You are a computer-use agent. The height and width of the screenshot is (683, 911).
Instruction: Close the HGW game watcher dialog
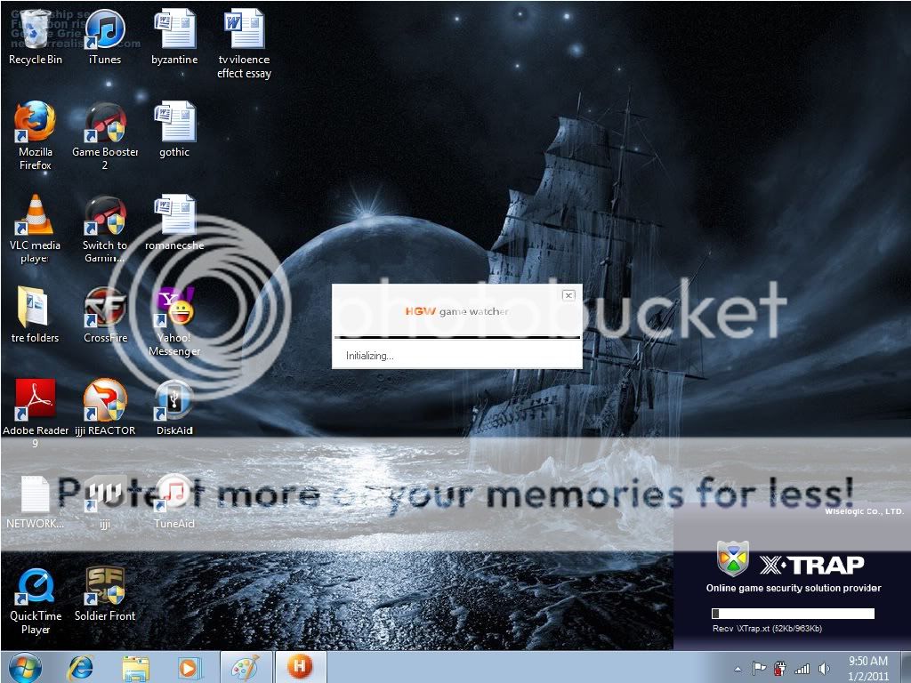[x=568, y=294]
